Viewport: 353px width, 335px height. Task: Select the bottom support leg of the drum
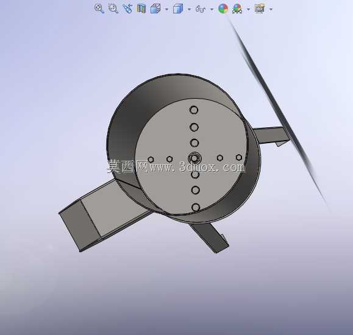tap(210, 238)
